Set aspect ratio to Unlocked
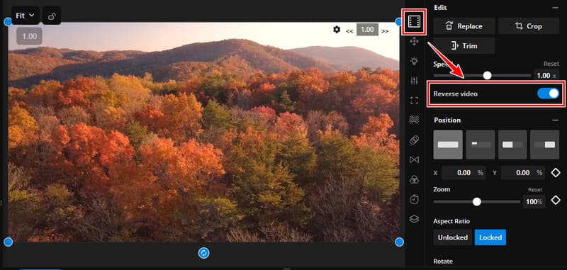The width and height of the screenshot is (567, 270). [x=453, y=237]
